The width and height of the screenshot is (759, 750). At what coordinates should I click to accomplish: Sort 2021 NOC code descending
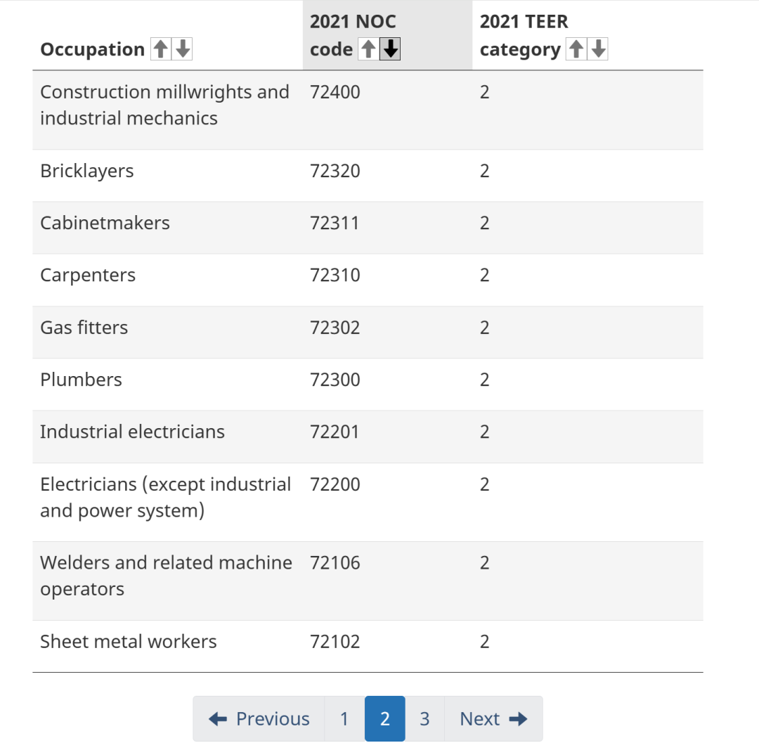click(x=390, y=49)
